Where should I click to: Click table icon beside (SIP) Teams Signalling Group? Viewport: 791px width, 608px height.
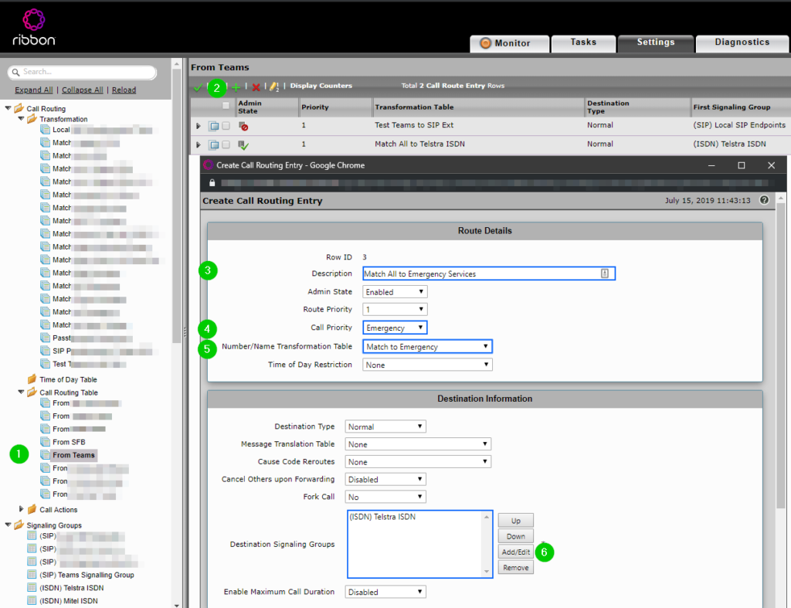[32, 574]
